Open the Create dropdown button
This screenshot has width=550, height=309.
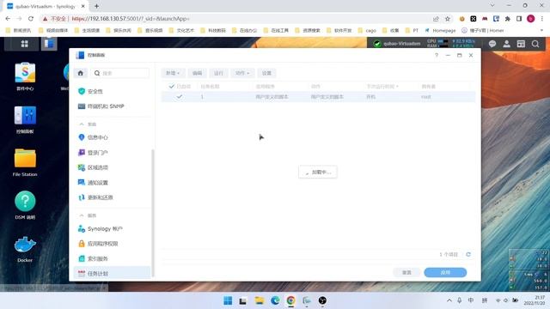[x=173, y=73]
